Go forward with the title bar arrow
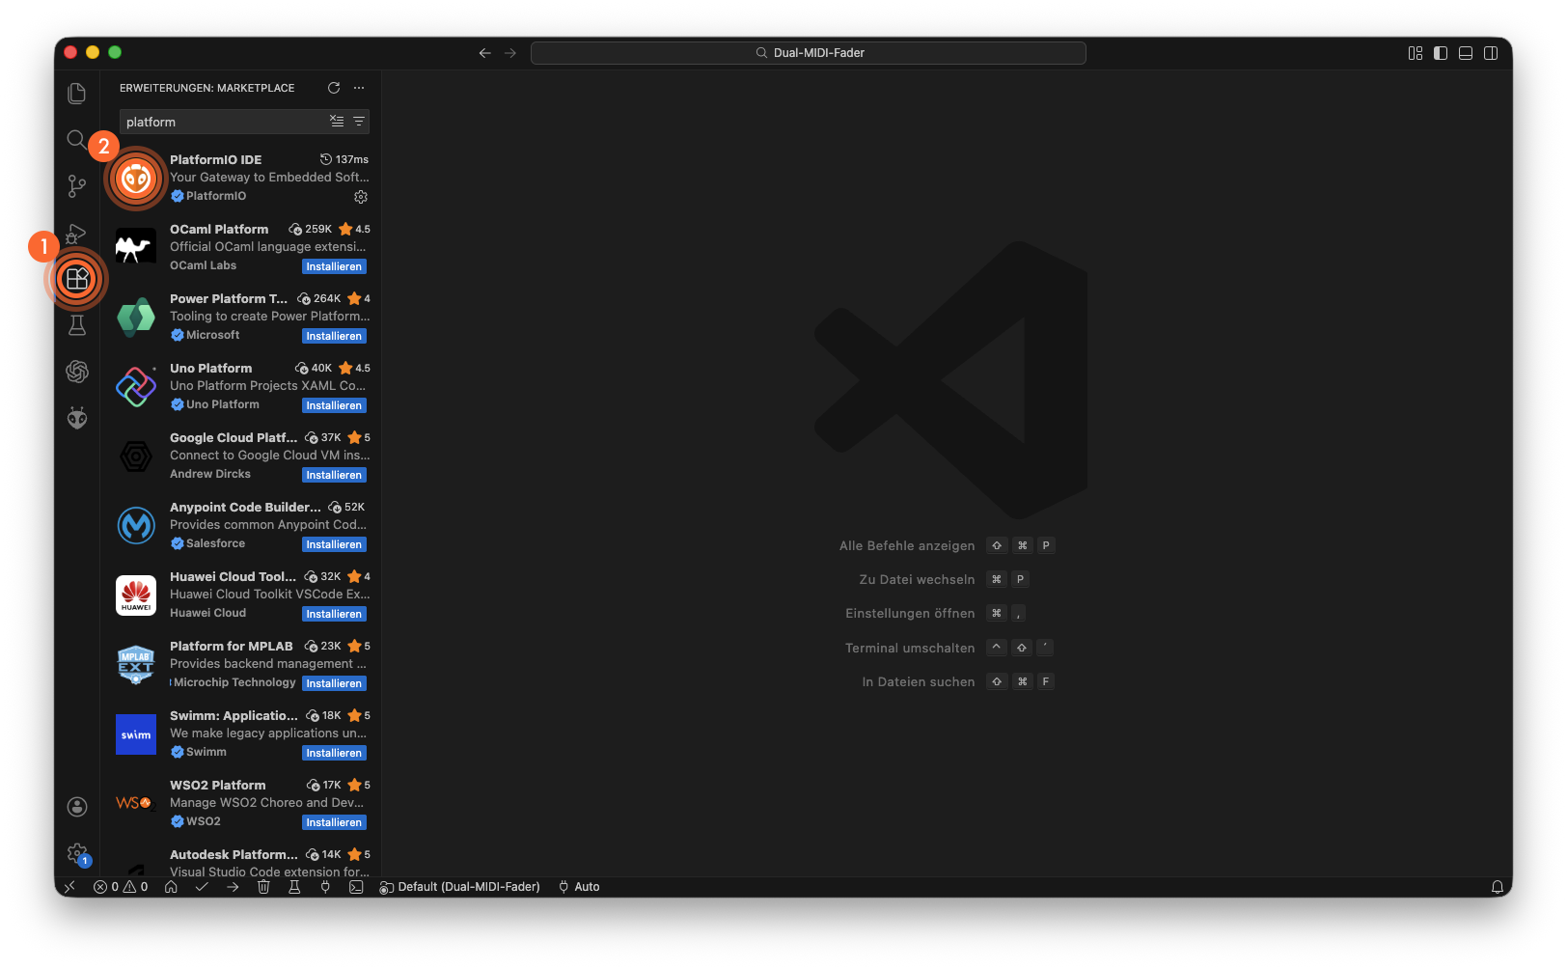Screen dimensions: 1567x969 (x=510, y=53)
